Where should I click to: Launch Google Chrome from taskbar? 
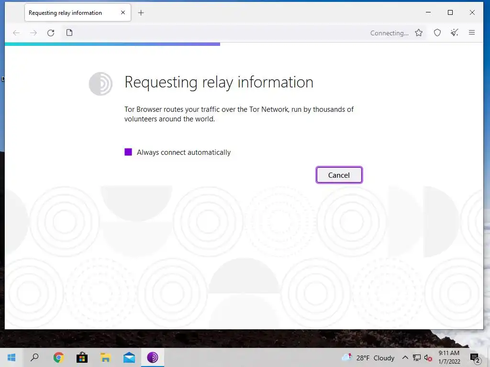pyautogui.click(x=58, y=357)
